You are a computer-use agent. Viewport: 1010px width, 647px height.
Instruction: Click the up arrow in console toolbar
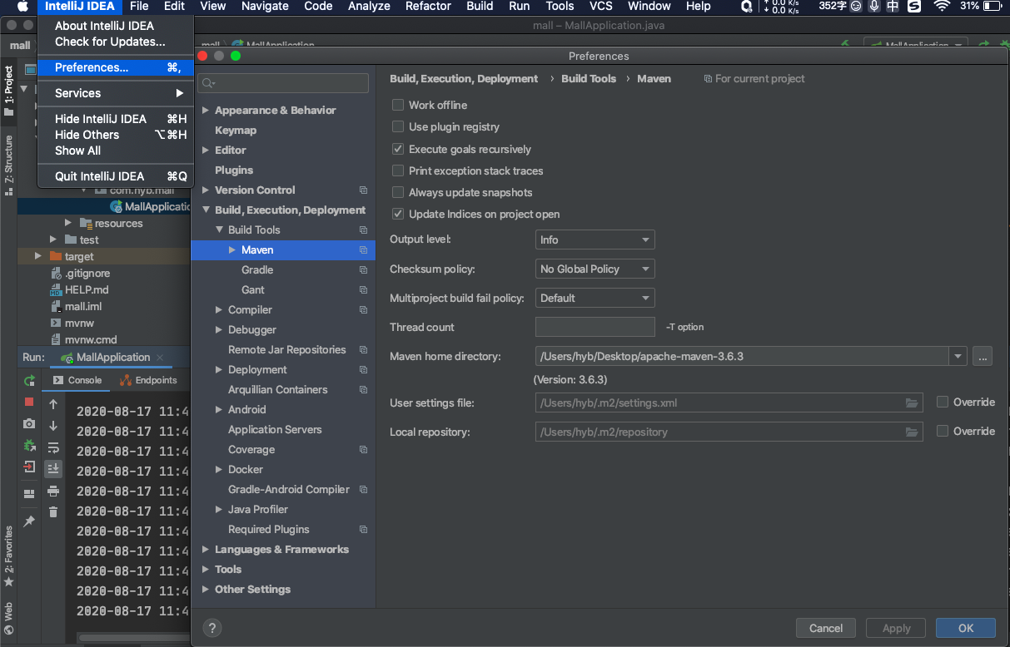[x=53, y=404]
